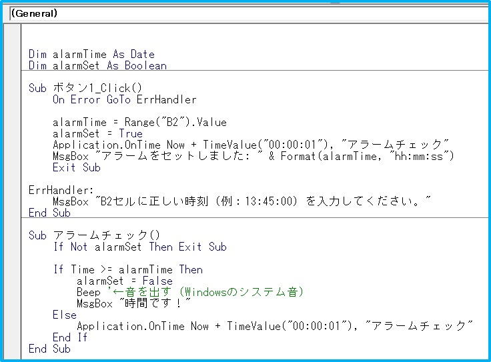This screenshot has height=362, width=491.
Task: Click the 'Sub ボタン1_Click()' declaration line
Action: (85, 88)
